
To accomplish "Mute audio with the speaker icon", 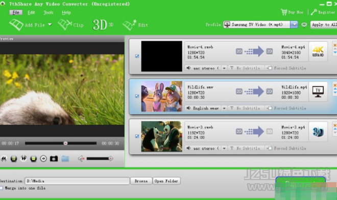I will click(x=81, y=159).
